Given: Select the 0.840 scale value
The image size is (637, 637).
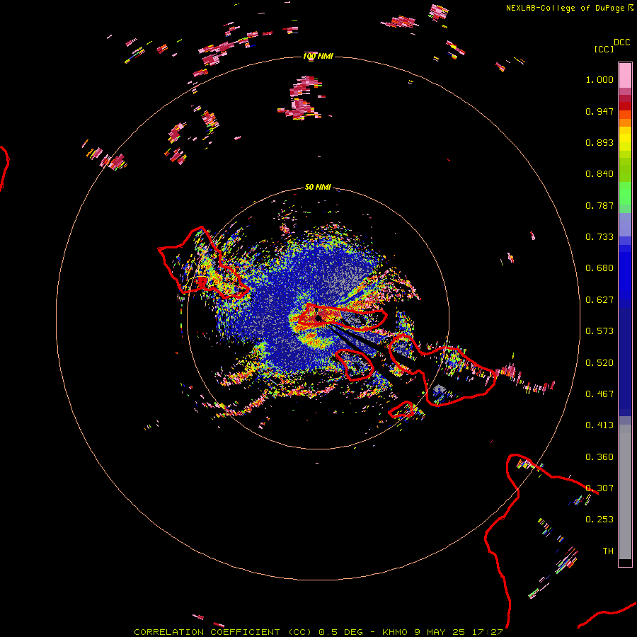Looking at the screenshot, I should 599,174.
